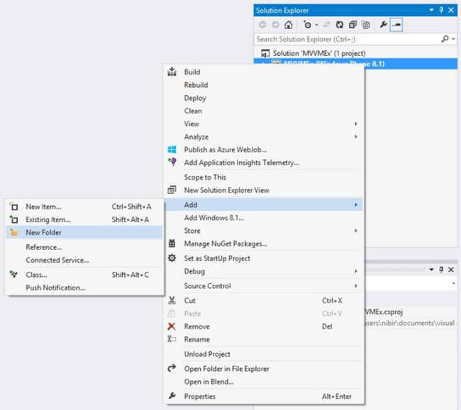Click the Refresh icon in Solution Explorer

pyautogui.click(x=340, y=25)
